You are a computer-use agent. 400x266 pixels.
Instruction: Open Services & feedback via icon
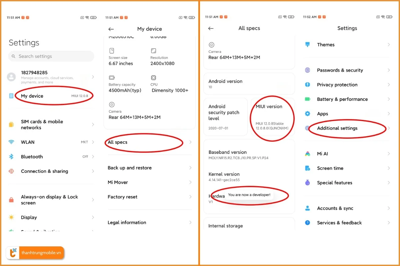tap(307, 222)
